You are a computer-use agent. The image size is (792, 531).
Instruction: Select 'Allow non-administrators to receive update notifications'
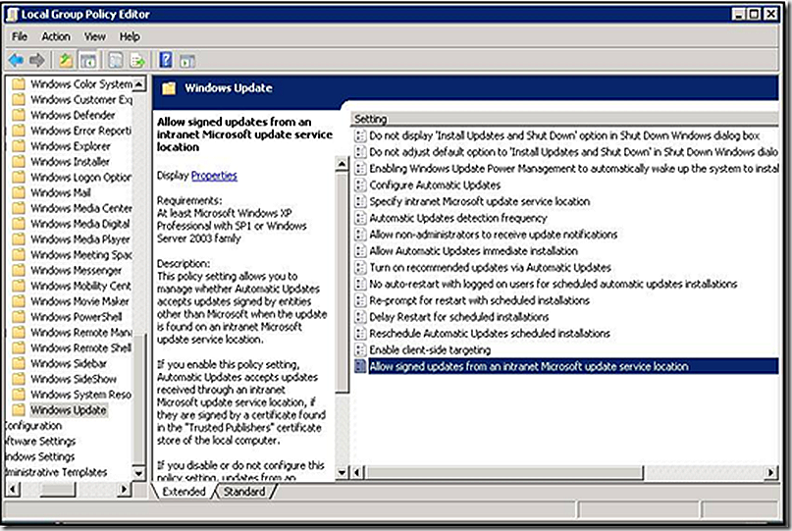(x=494, y=235)
